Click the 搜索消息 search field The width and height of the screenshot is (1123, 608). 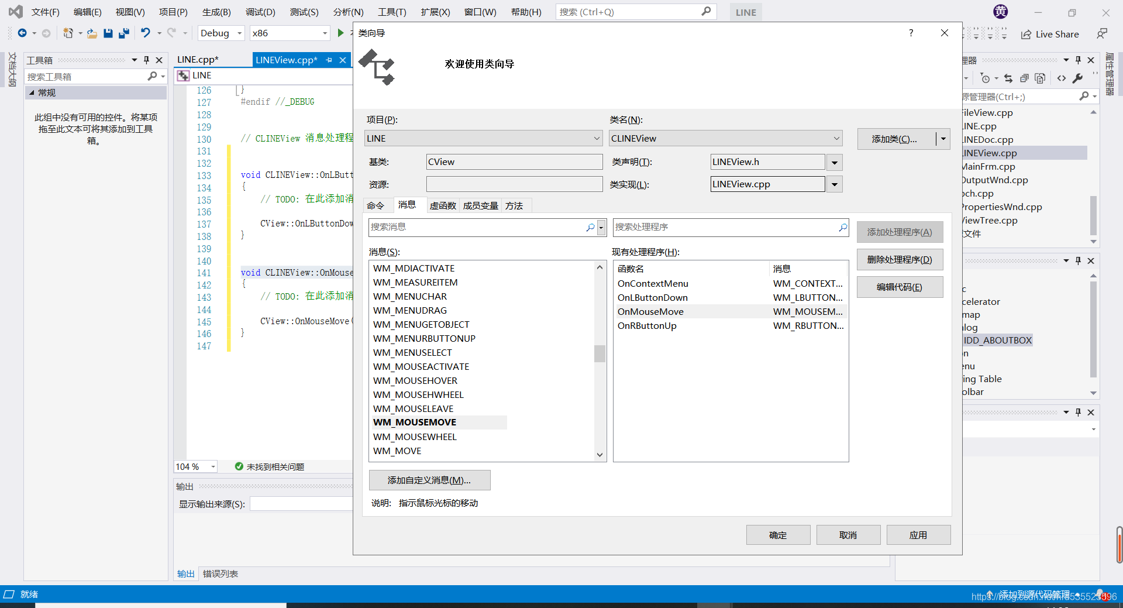(x=477, y=227)
